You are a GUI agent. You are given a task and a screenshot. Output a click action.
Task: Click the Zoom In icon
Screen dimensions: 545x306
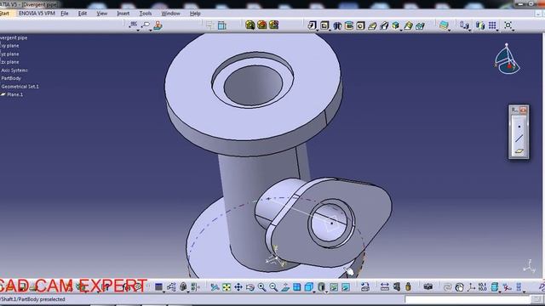click(x=261, y=287)
